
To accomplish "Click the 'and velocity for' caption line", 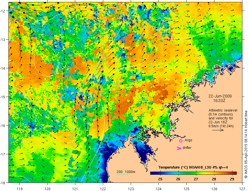I will tap(221, 118).
